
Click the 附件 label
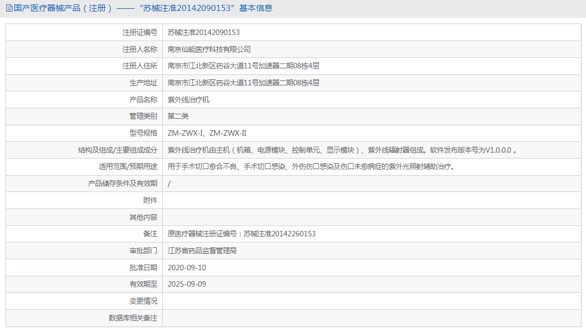click(150, 200)
